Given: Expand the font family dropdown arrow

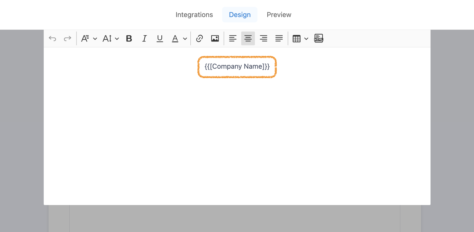Looking at the screenshot, I should click(95, 39).
